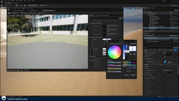Click the saturation vertical slider bar

[x=124, y=52]
